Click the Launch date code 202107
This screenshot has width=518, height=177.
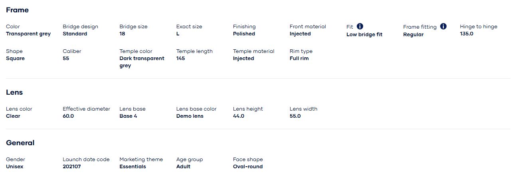coord(72,167)
